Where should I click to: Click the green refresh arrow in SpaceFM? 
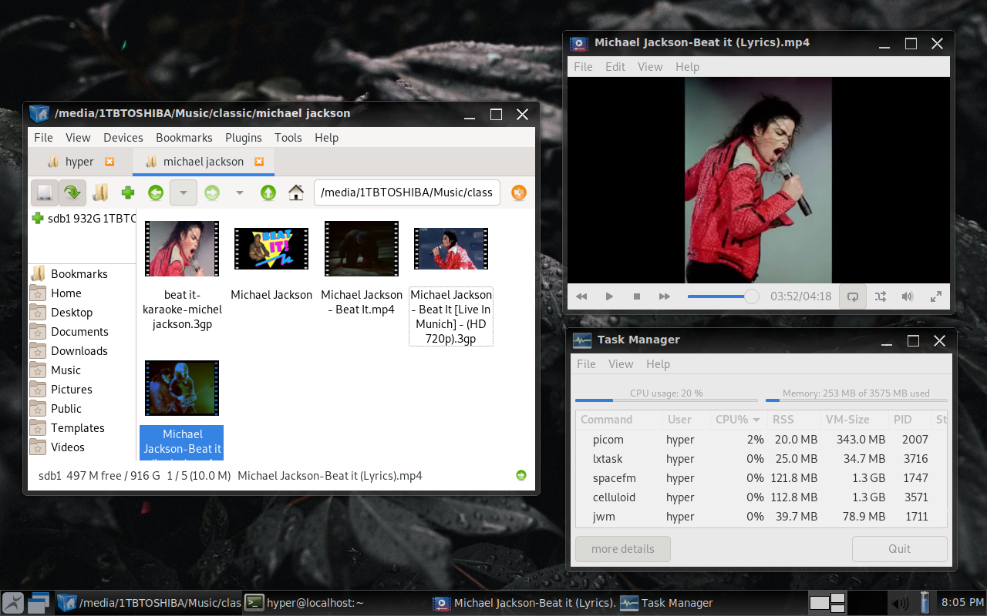click(72, 192)
